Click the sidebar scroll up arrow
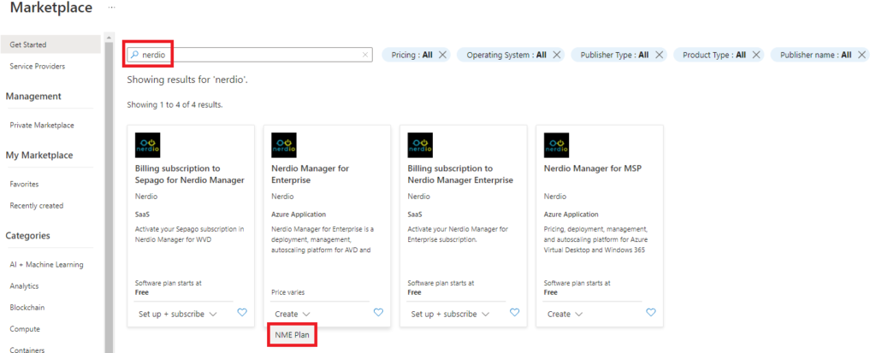The height and width of the screenshot is (353, 876). pyautogui.click(x=109, y=38)
